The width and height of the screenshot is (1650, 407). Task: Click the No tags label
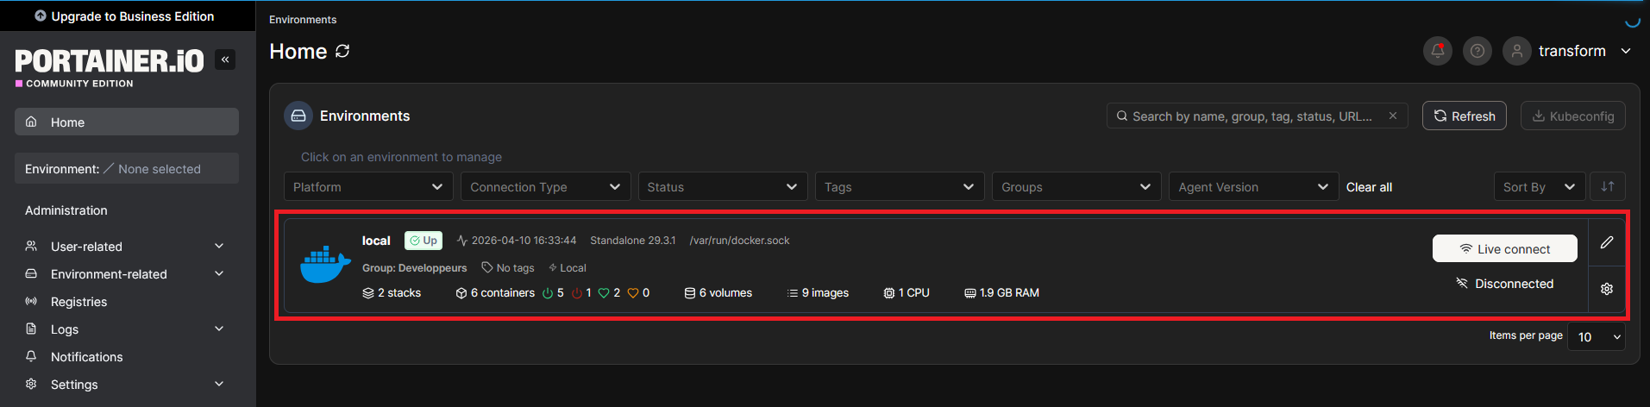(x=508, y=268)
